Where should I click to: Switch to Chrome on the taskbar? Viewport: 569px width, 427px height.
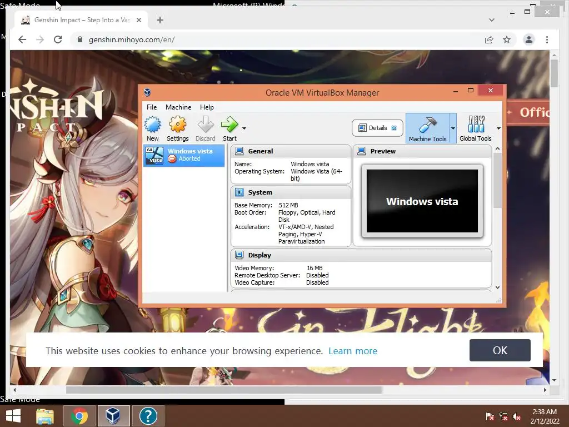[x=79, y=416]
